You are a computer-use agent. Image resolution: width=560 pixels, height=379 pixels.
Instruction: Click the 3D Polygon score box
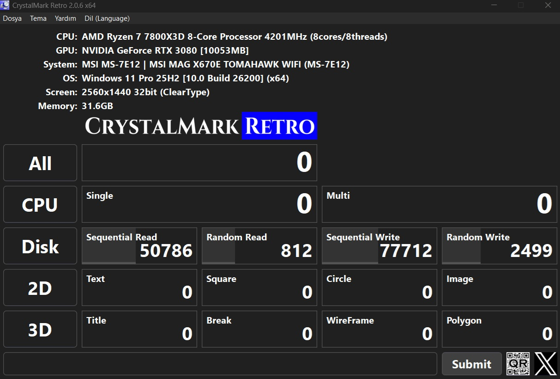point(500,329)
